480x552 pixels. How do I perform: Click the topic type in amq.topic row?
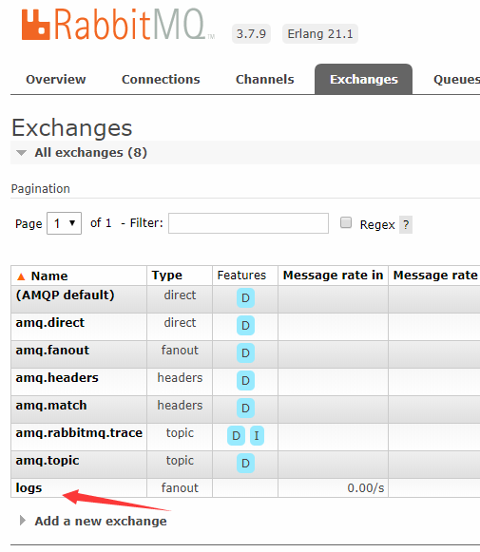[x=180, y=461]
